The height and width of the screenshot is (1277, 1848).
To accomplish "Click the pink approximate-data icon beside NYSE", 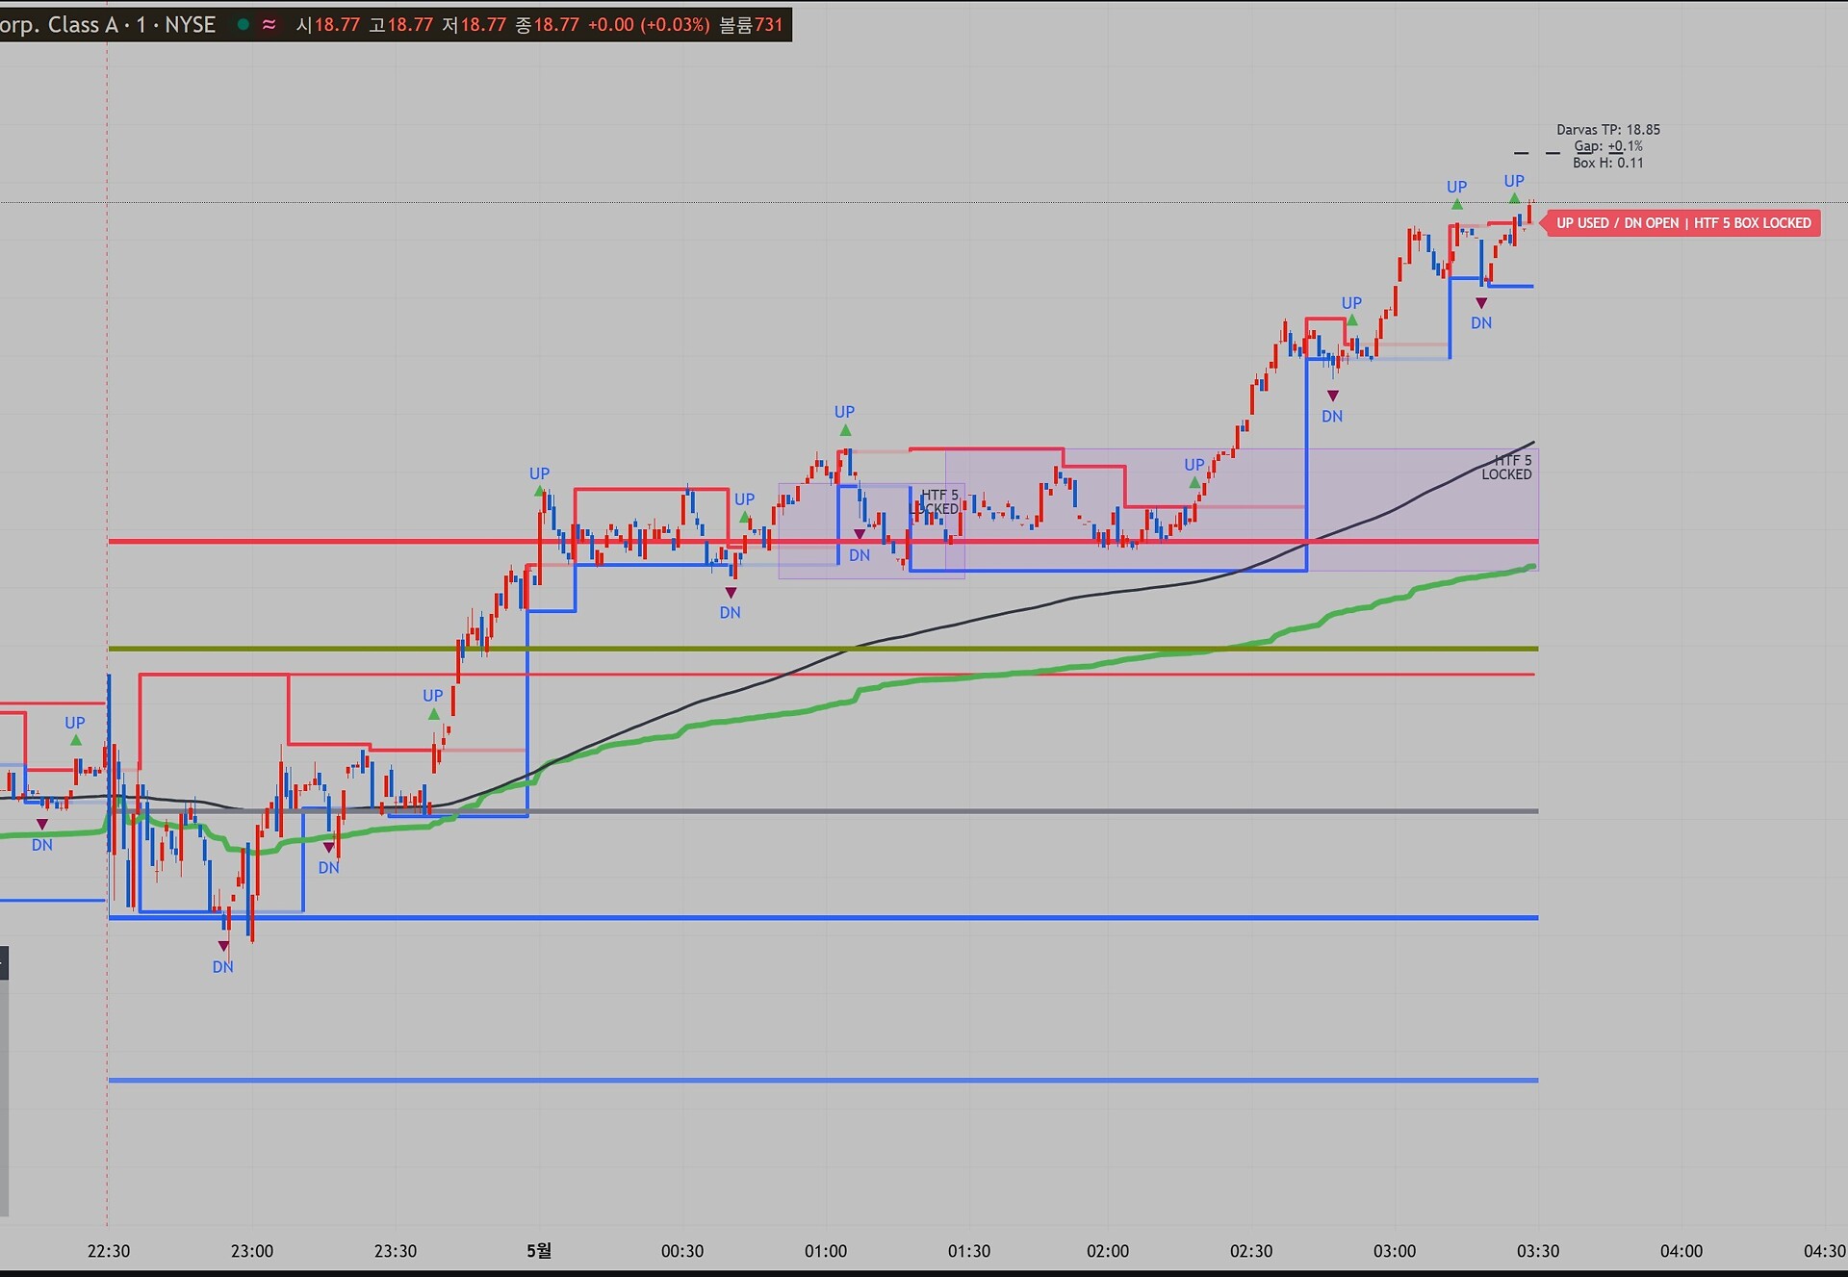I will tap(269, 24).
